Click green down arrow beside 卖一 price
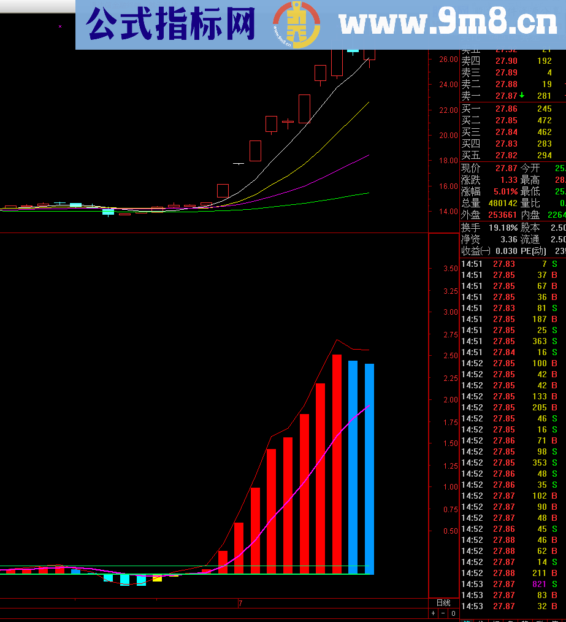 click(522, 96)
